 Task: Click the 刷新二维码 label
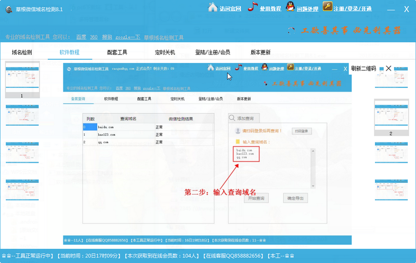pyautogui.click(x=363, y=69)
